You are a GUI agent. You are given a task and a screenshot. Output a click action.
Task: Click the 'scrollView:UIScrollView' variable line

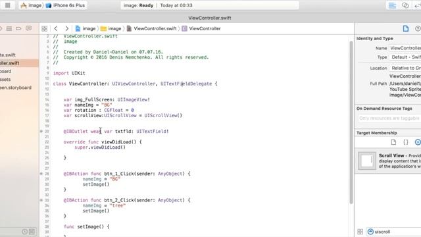[123, 116]
